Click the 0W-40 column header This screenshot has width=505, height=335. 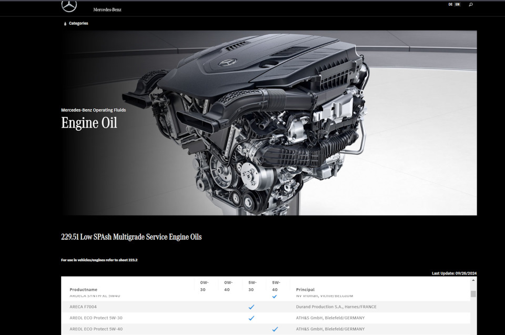coord(228,286)
